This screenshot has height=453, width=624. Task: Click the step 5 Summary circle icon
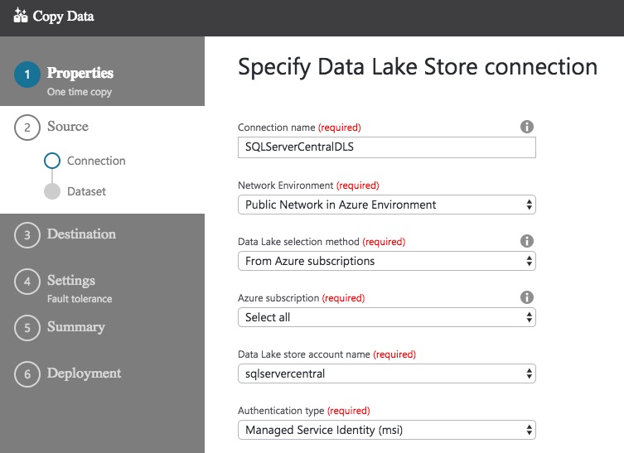[27, 328]
